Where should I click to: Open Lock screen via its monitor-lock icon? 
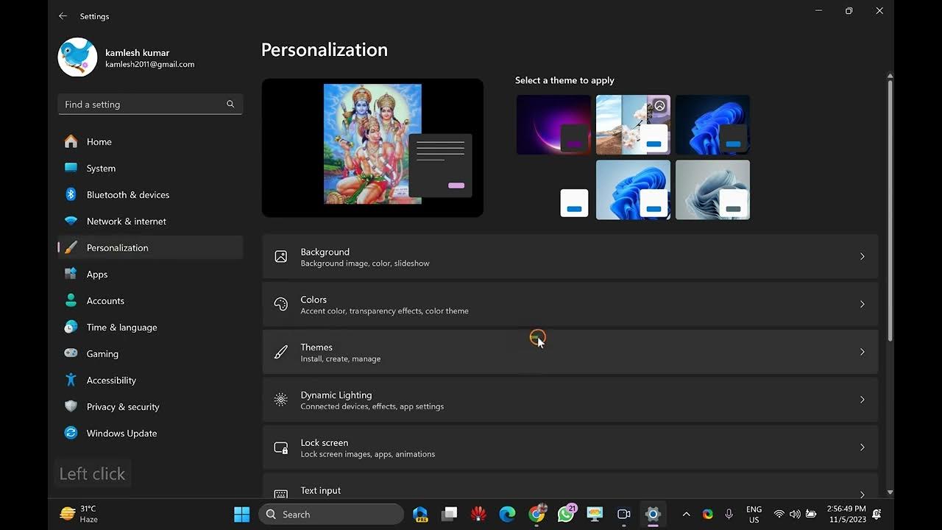tap(280, 448)
